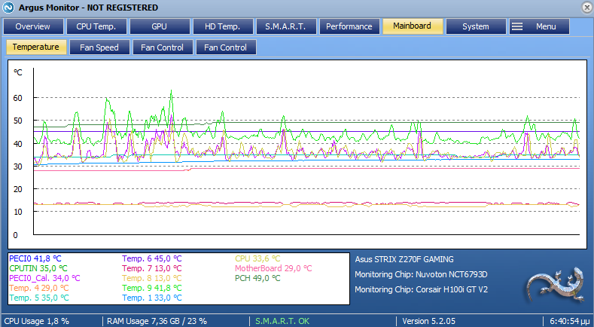Click the °C axis unit label

(18, 72)
